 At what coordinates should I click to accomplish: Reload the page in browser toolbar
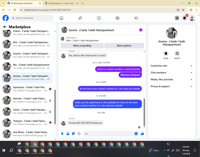(15, 10)
